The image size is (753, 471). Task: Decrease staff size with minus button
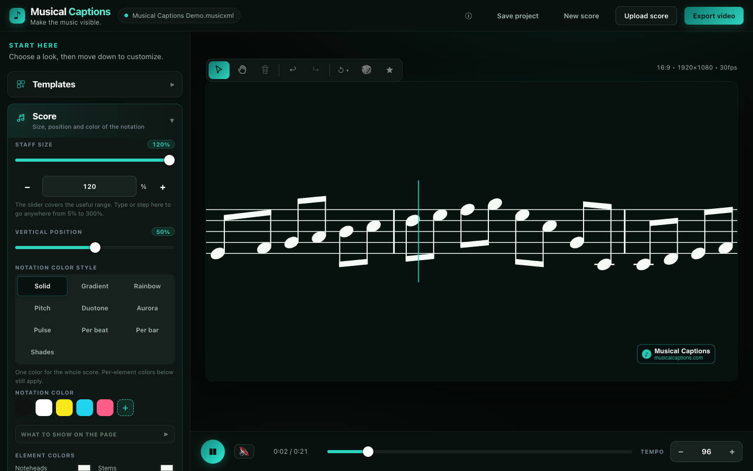click(27, 187)
